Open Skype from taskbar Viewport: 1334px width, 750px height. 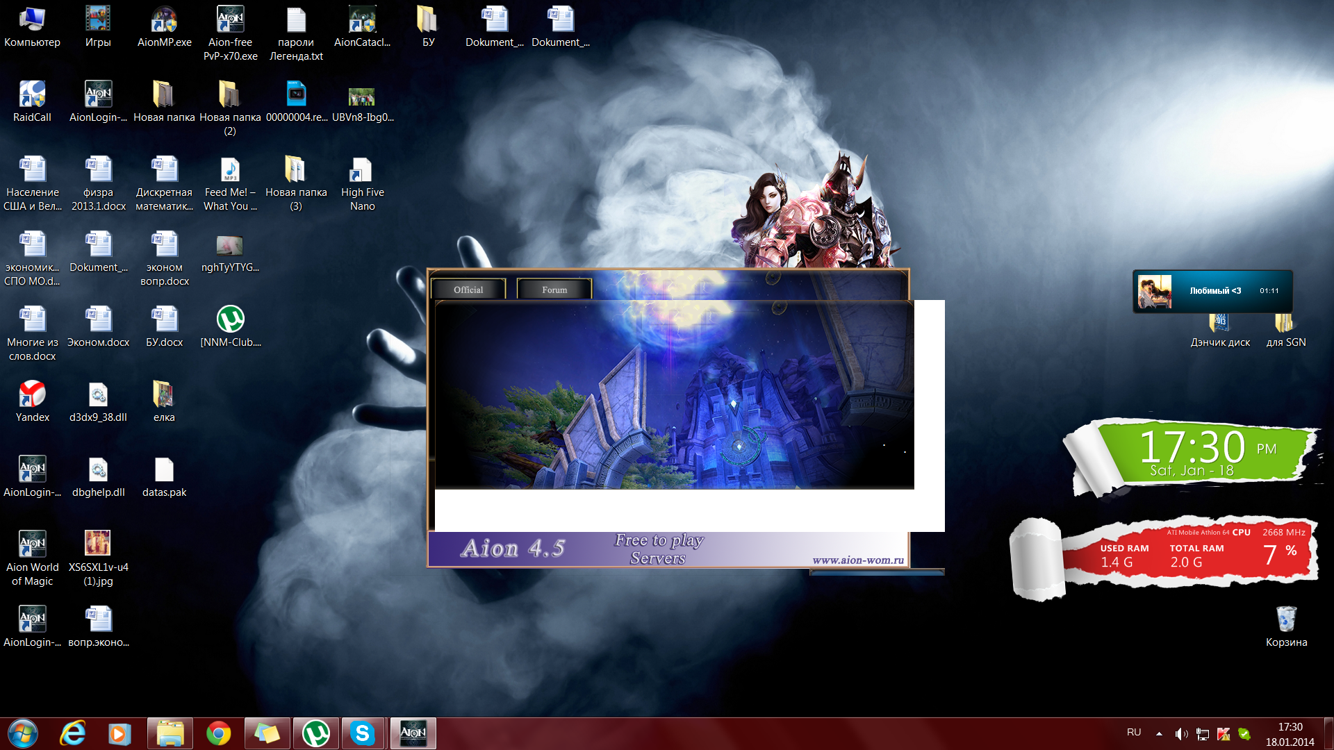pos(363,733)
